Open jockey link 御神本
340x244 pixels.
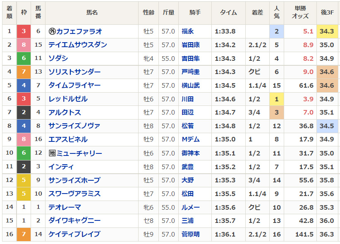click(191, 153)
